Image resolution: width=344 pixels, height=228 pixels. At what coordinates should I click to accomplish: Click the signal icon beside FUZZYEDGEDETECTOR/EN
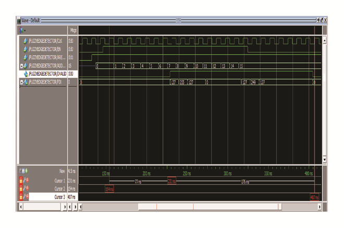coord(26,49)
